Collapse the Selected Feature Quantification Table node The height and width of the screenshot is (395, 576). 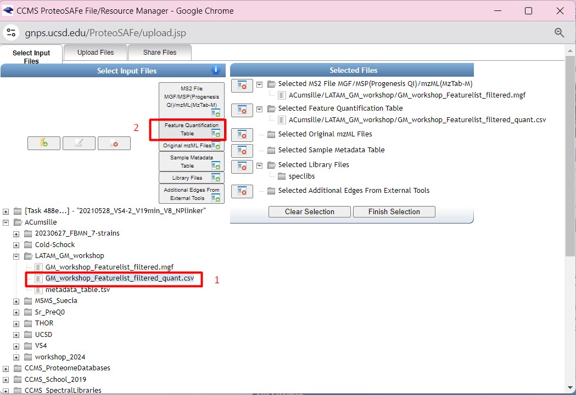(259, 108)
